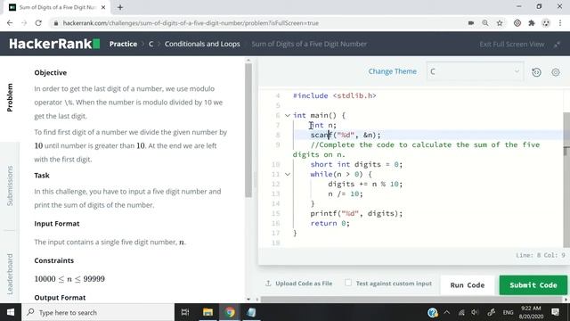Open the Chrome three-dot menu
The height and width of the screenshot is (321, 570).
560,23
